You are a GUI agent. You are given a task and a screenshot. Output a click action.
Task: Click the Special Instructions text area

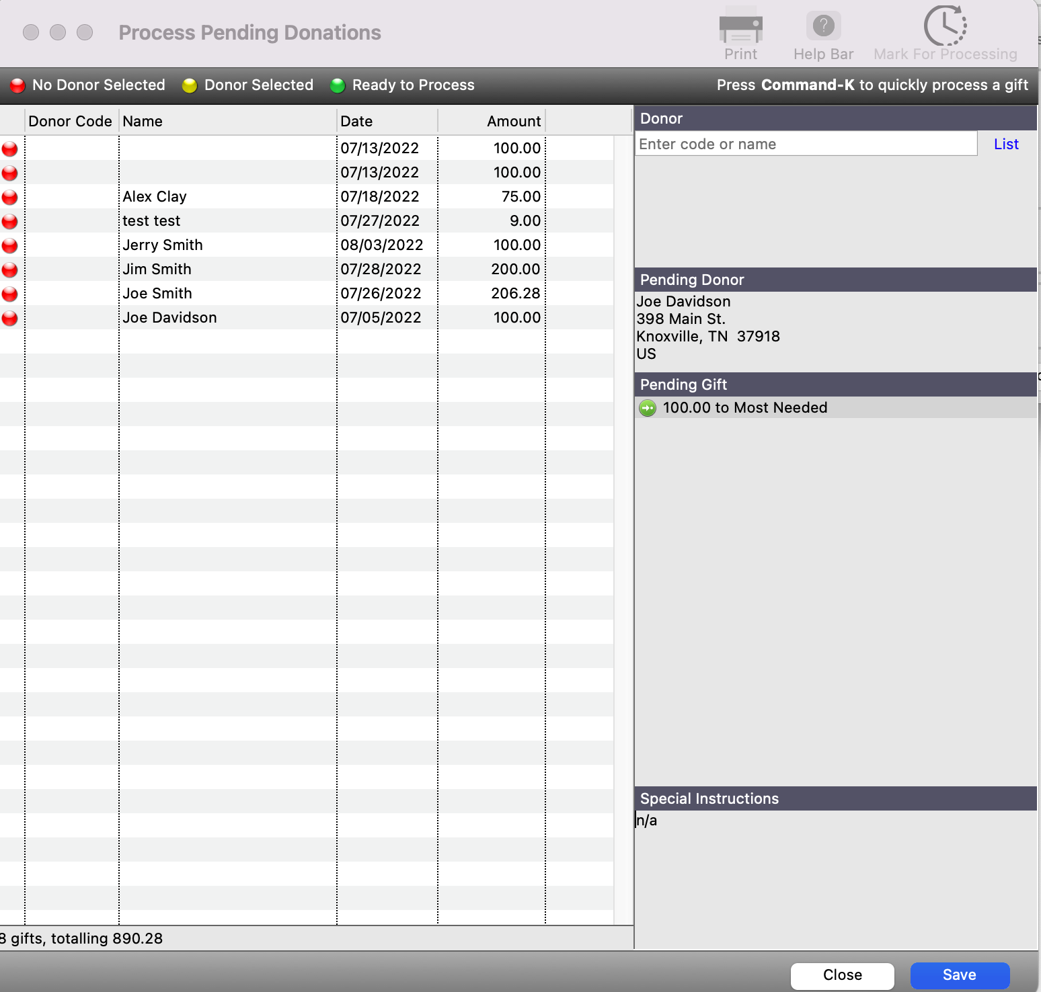point(834,874)
